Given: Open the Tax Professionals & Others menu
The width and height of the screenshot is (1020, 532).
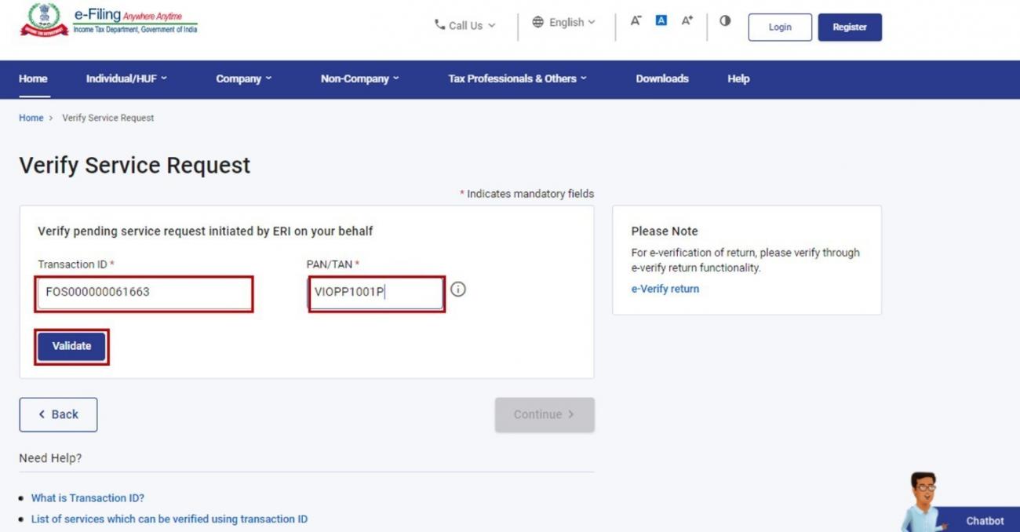Looking at the screenshot, I should coord(516,78).
